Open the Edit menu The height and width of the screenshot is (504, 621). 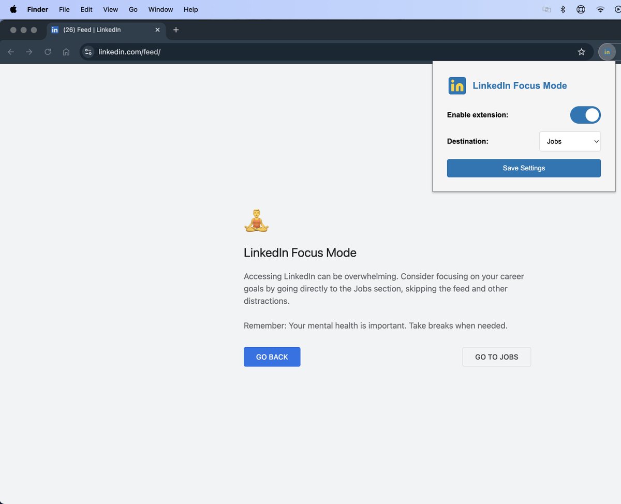[86, 9]
